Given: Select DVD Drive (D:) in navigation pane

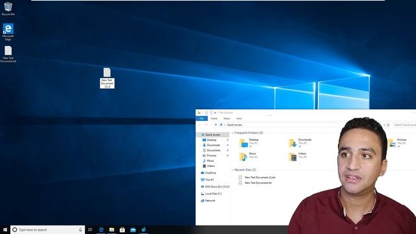Looking at the screenshot, I should [x=215, y=187].
